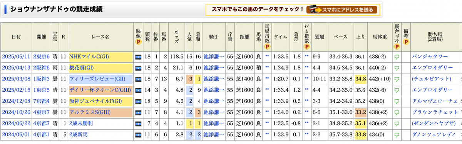Click premium P icon under 馬場指数 header
The height and width of the screenshot is (144, 462).
[x=267, y=47]
